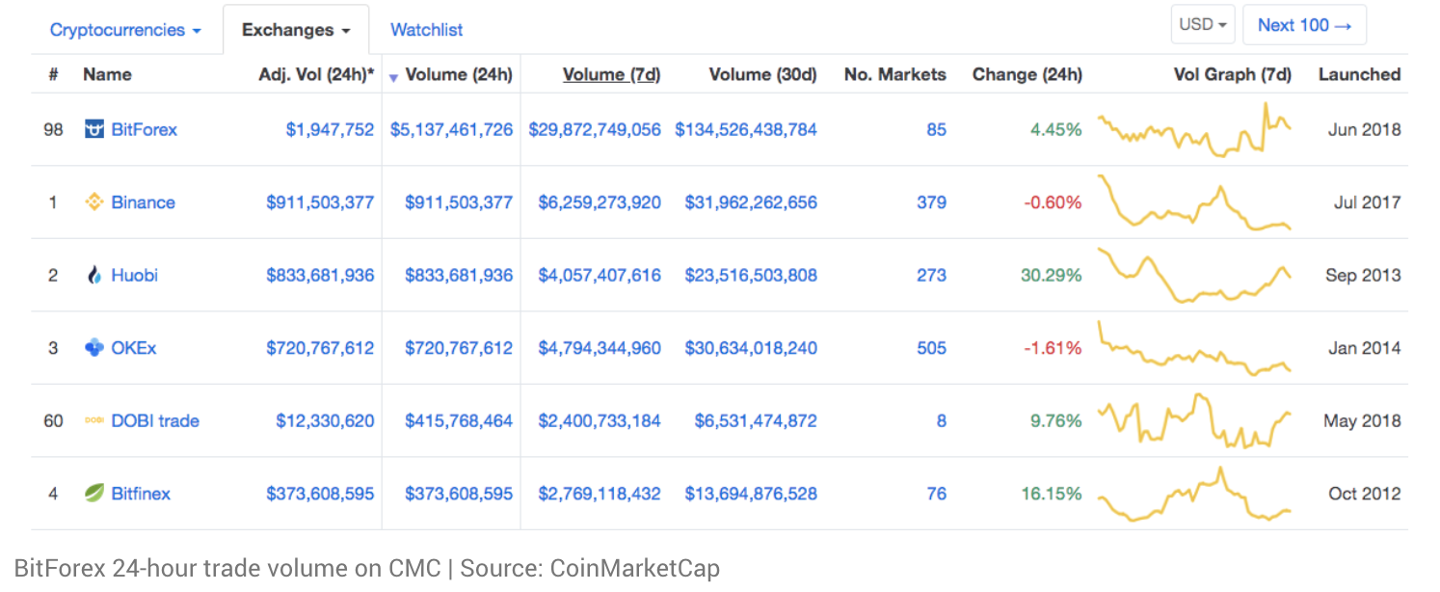Sort by the Name column header

[x=107, y=74]
